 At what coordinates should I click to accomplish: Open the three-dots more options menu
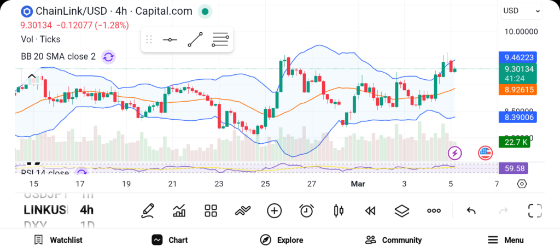coord(434,210)
